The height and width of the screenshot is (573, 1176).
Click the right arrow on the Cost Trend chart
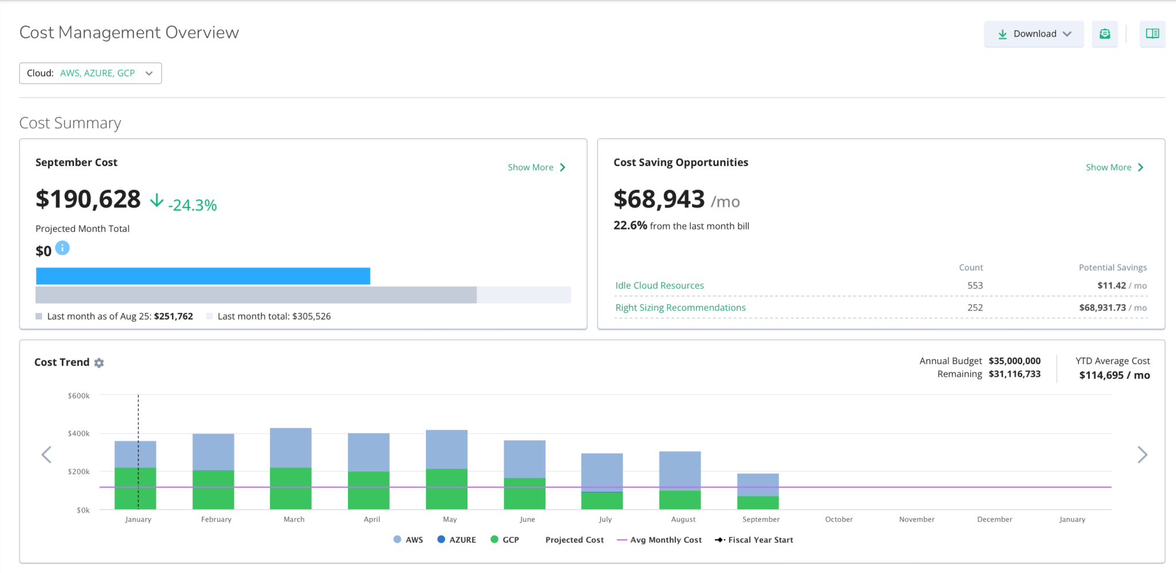pyautogui.click(x=1142, y=454)
